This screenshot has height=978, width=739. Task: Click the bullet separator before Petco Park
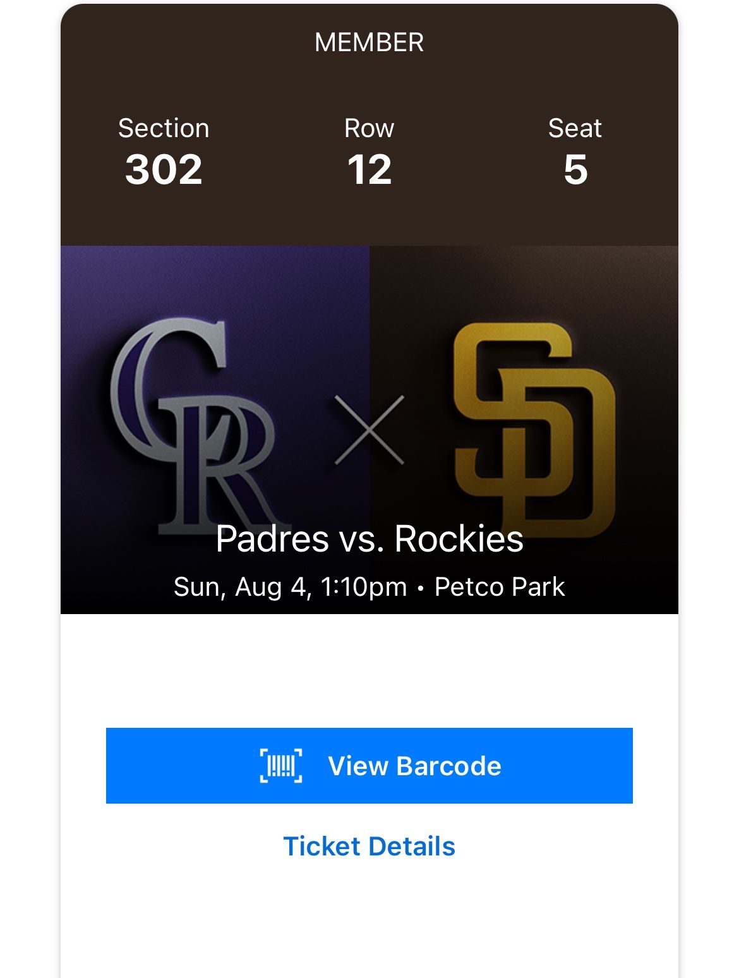(x=421, y=588)
